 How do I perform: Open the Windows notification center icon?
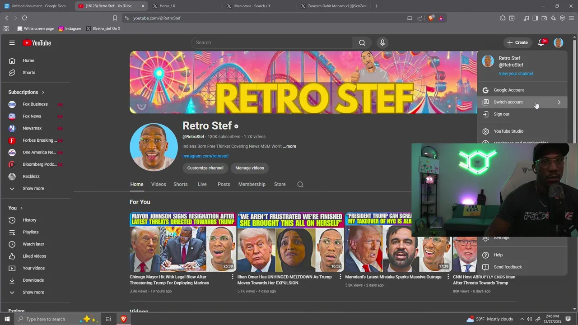pyautogui.click(x=568, y=319)
